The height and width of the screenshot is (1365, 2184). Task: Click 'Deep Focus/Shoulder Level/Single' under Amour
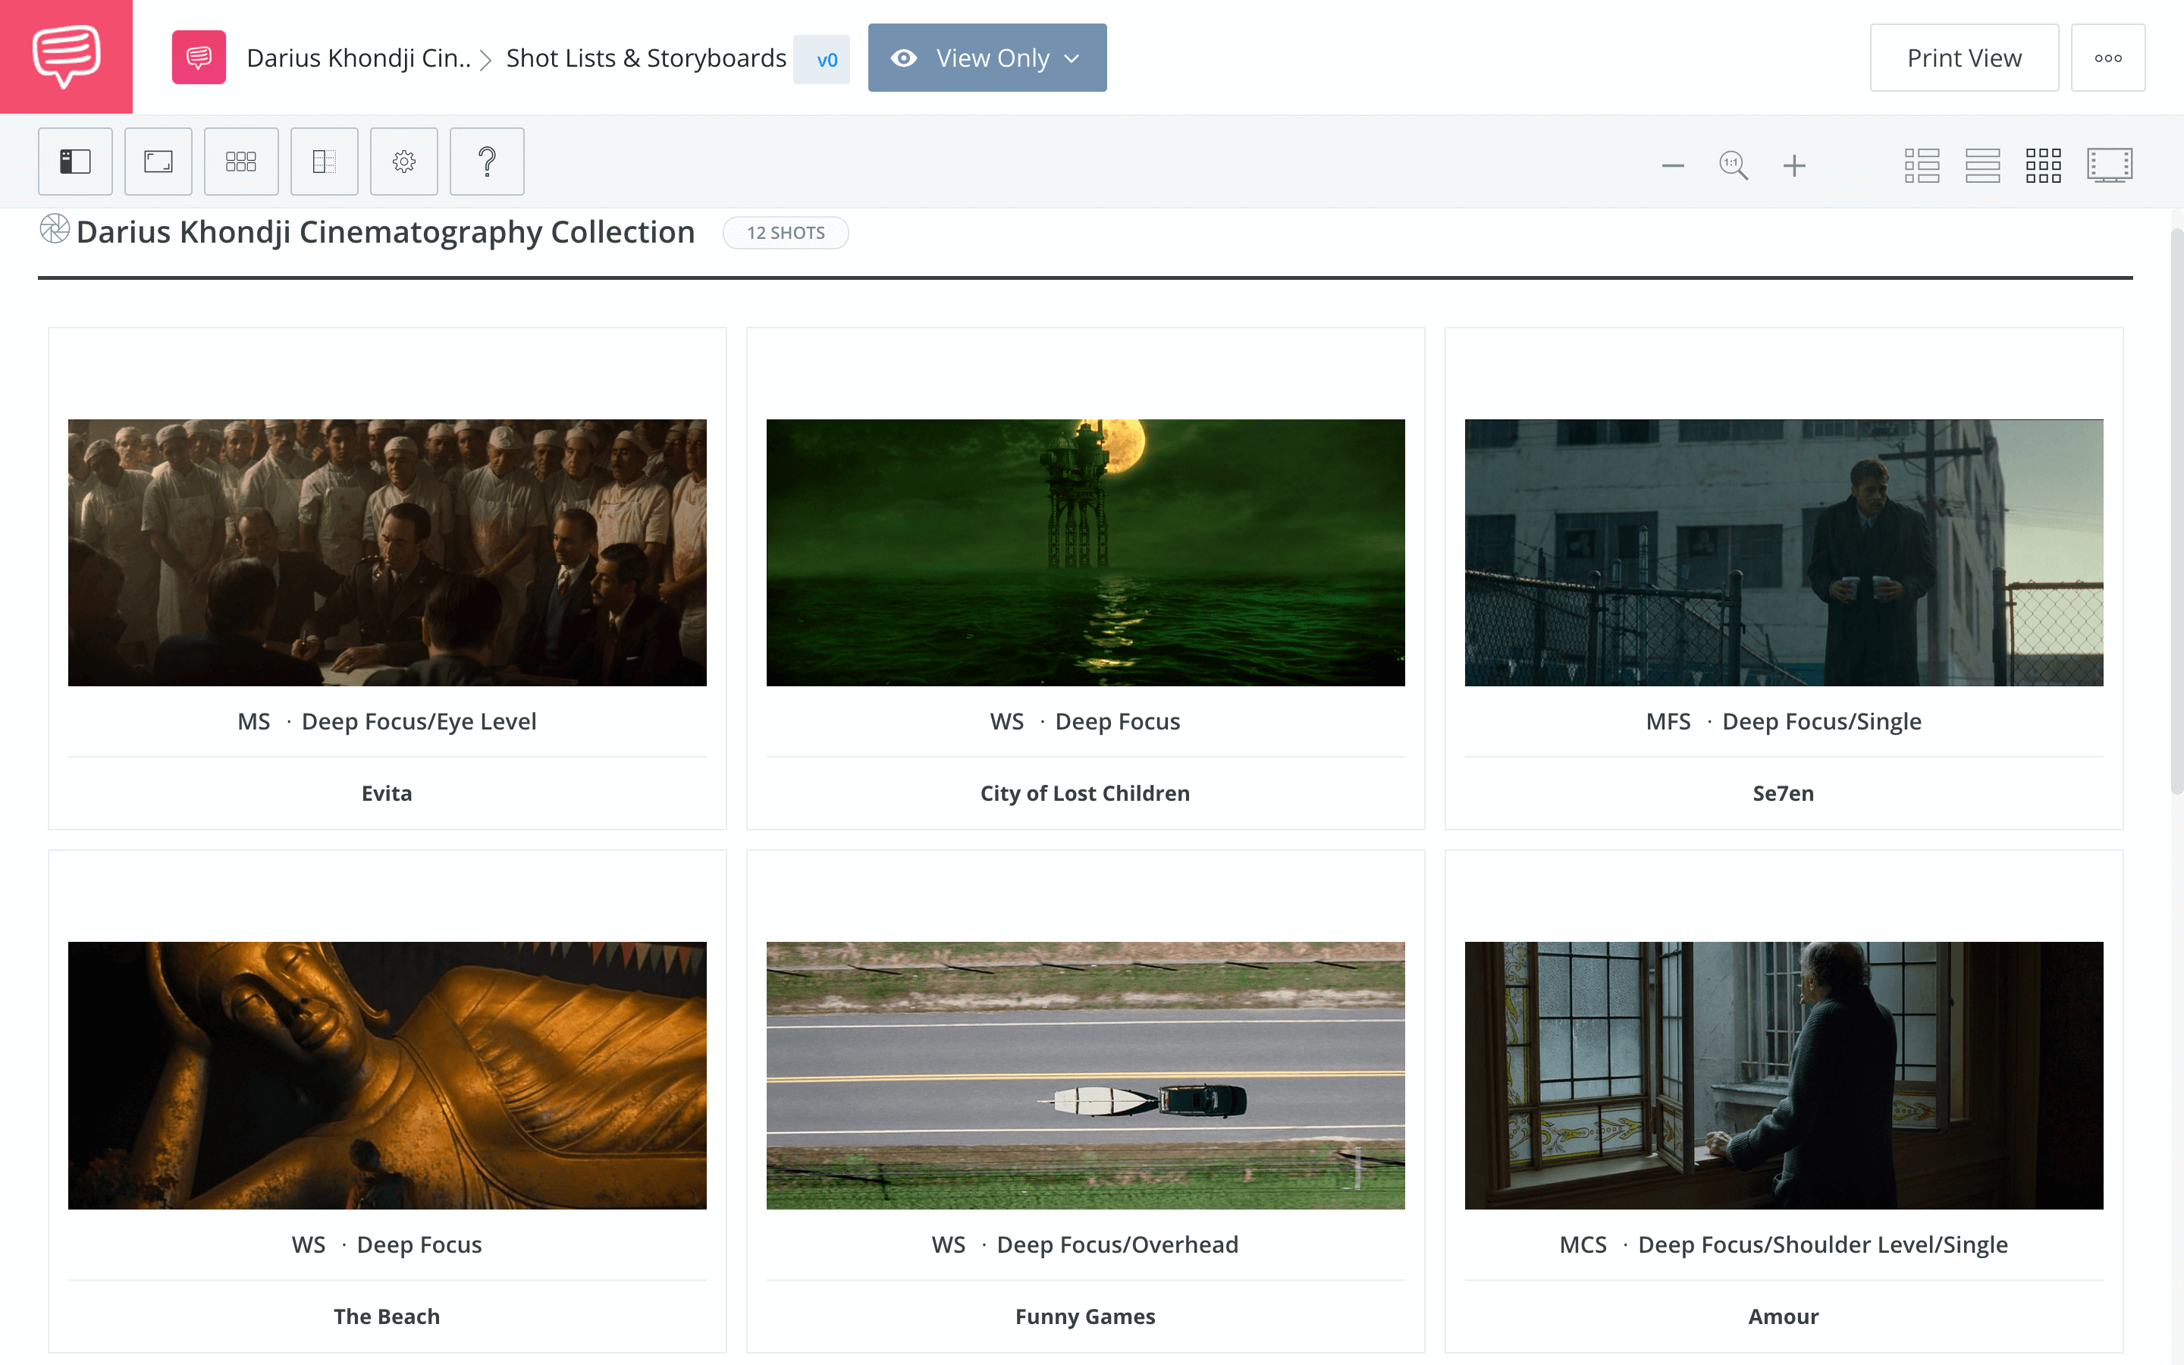1823,1244
